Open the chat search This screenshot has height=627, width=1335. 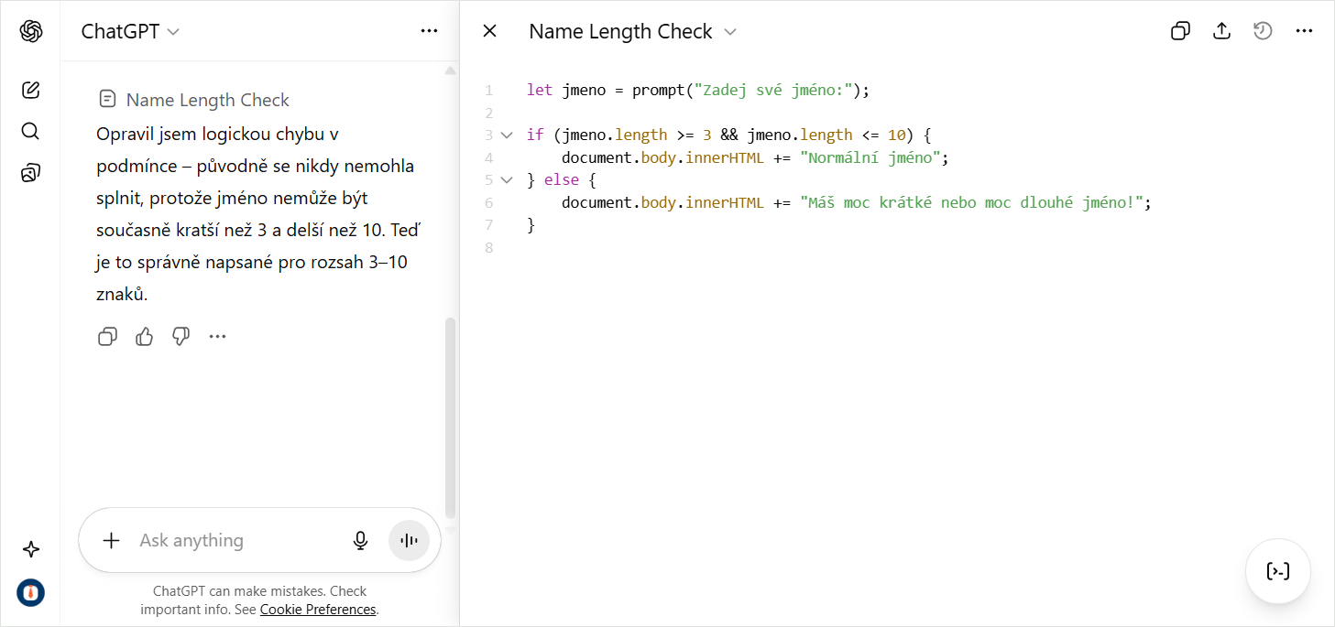point(30,131)
